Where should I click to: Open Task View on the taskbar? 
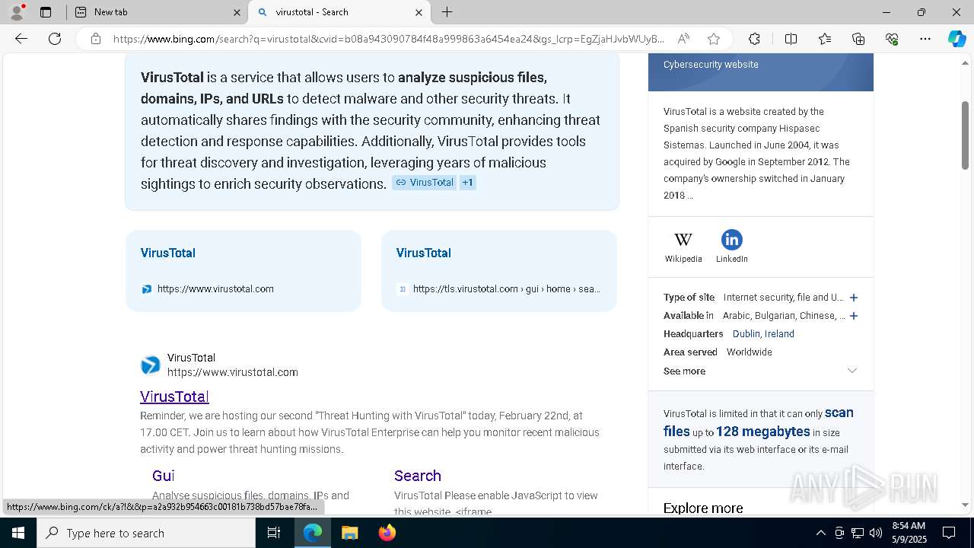click(x=274, y=533)
